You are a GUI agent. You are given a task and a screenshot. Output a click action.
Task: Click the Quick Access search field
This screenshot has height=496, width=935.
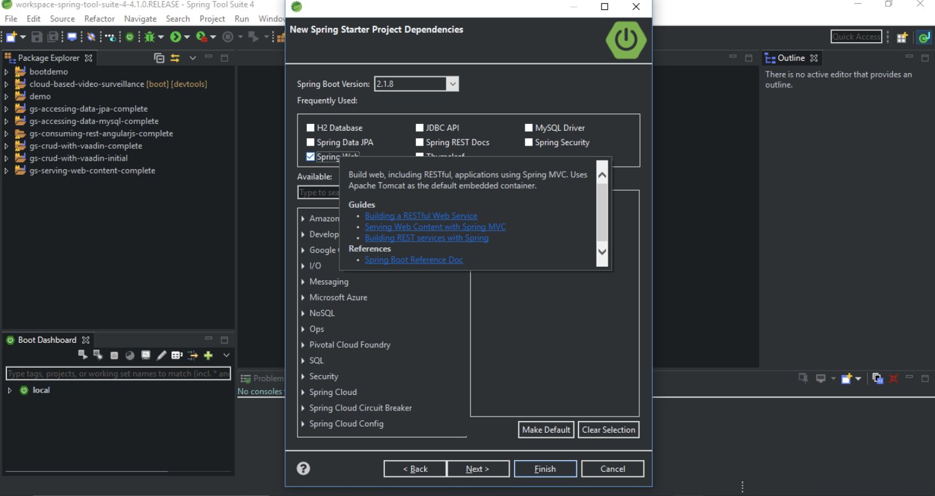pyautogui.click(x=856, y=37)
